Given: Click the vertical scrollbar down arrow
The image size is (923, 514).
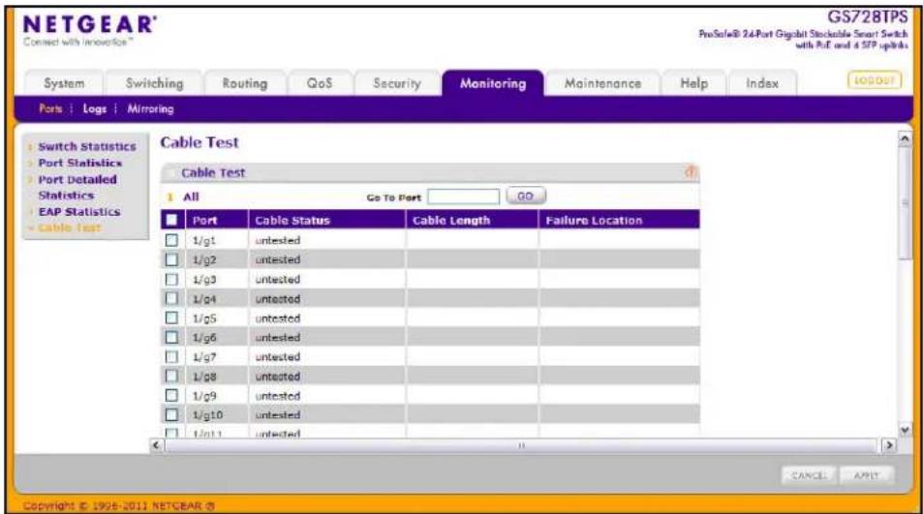Looking at the screenshot, I should [906, 431].
